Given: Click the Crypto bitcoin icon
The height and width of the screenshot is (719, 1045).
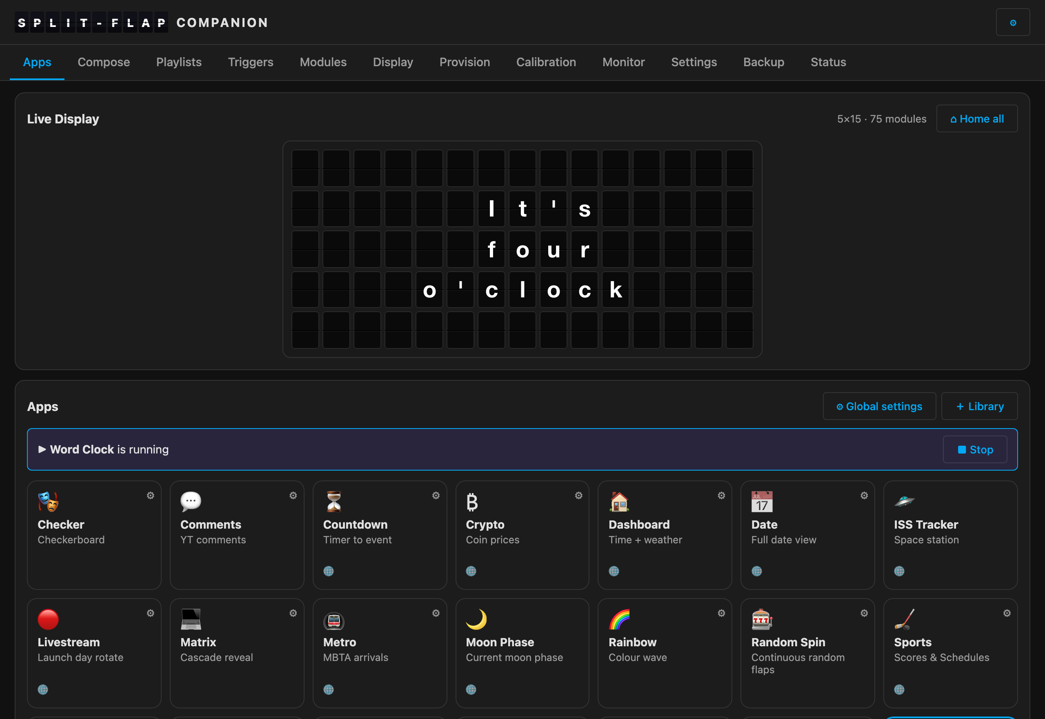Looking at the screenshot, I should [x=471, y=502].
